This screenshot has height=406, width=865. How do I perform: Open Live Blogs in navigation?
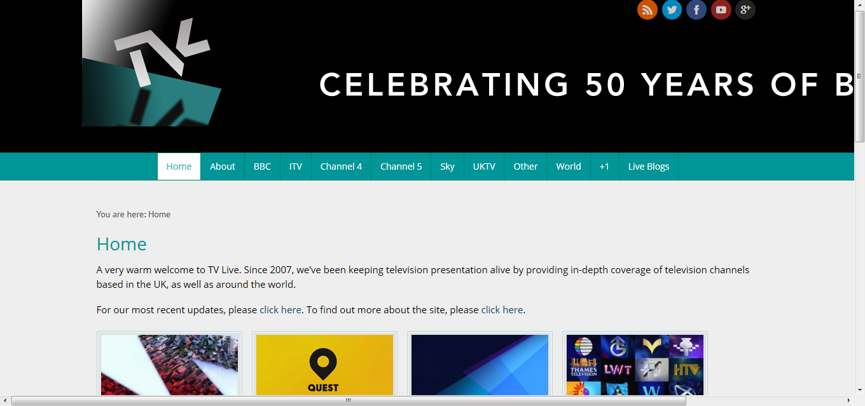pos(649,166)
